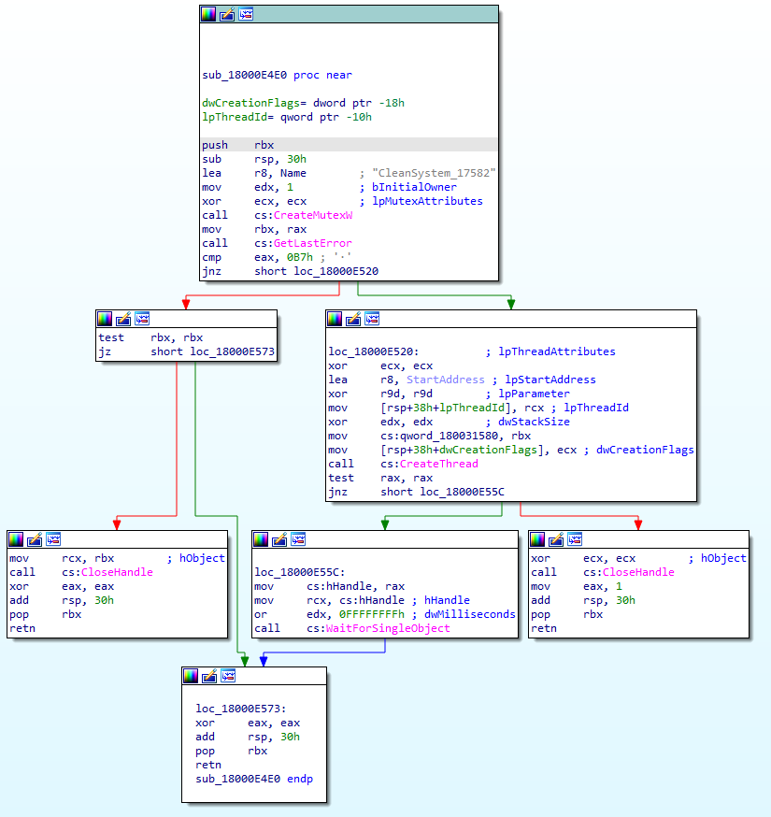The height and width of the screenshot is (817, 771).
Task: Click color icon on loc_18000E55C block
Action: 261,539
